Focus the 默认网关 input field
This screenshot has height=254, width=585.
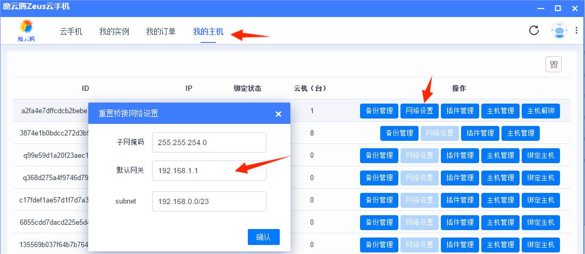[208, 171]
